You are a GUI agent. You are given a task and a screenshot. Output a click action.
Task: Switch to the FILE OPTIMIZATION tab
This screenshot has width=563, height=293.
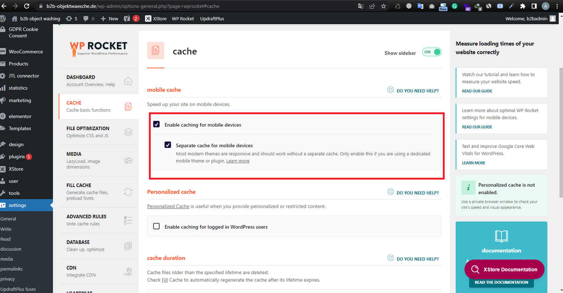[99, 132]
